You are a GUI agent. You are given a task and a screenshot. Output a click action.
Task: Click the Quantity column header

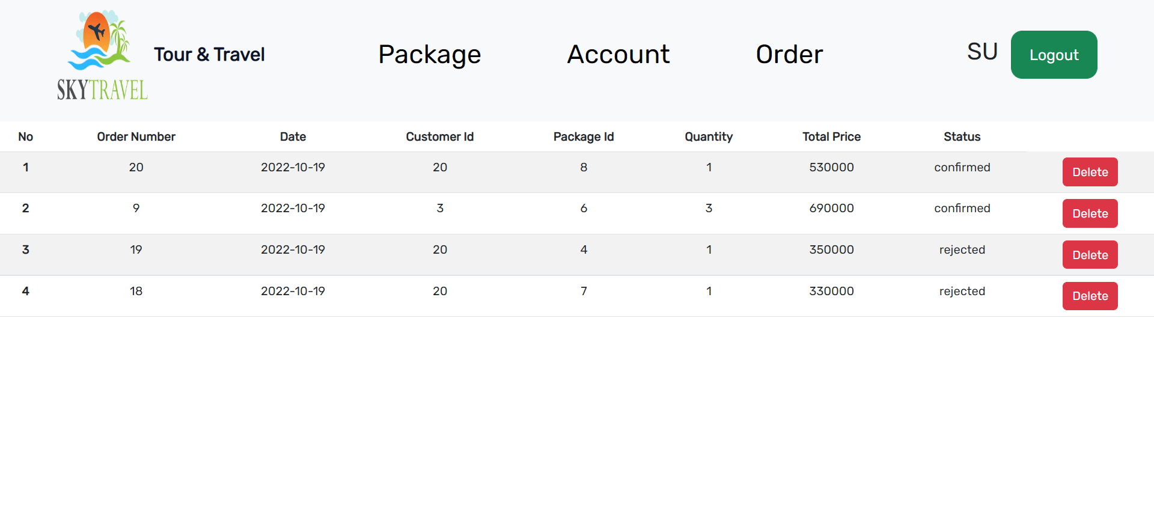pyautogui.click(x=709, y=136)
